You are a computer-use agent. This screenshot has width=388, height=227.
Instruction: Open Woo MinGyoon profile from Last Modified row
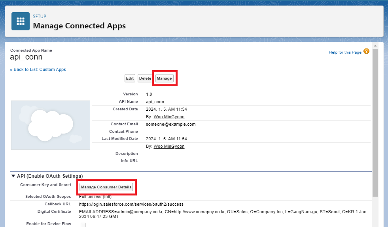pyautogui.click(x=169, y=146)
